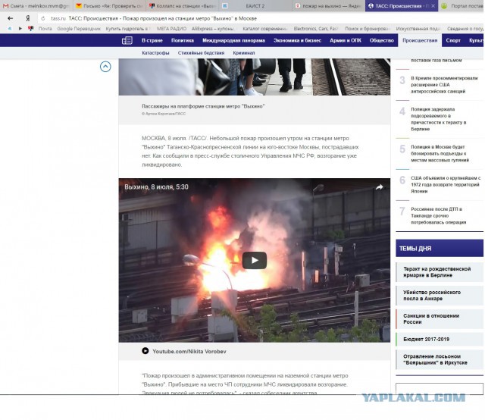The height and width of the screenshot is (420, 485).
Task: Click the address bar with tass.ru URL
Action: [x=260, y=18]
